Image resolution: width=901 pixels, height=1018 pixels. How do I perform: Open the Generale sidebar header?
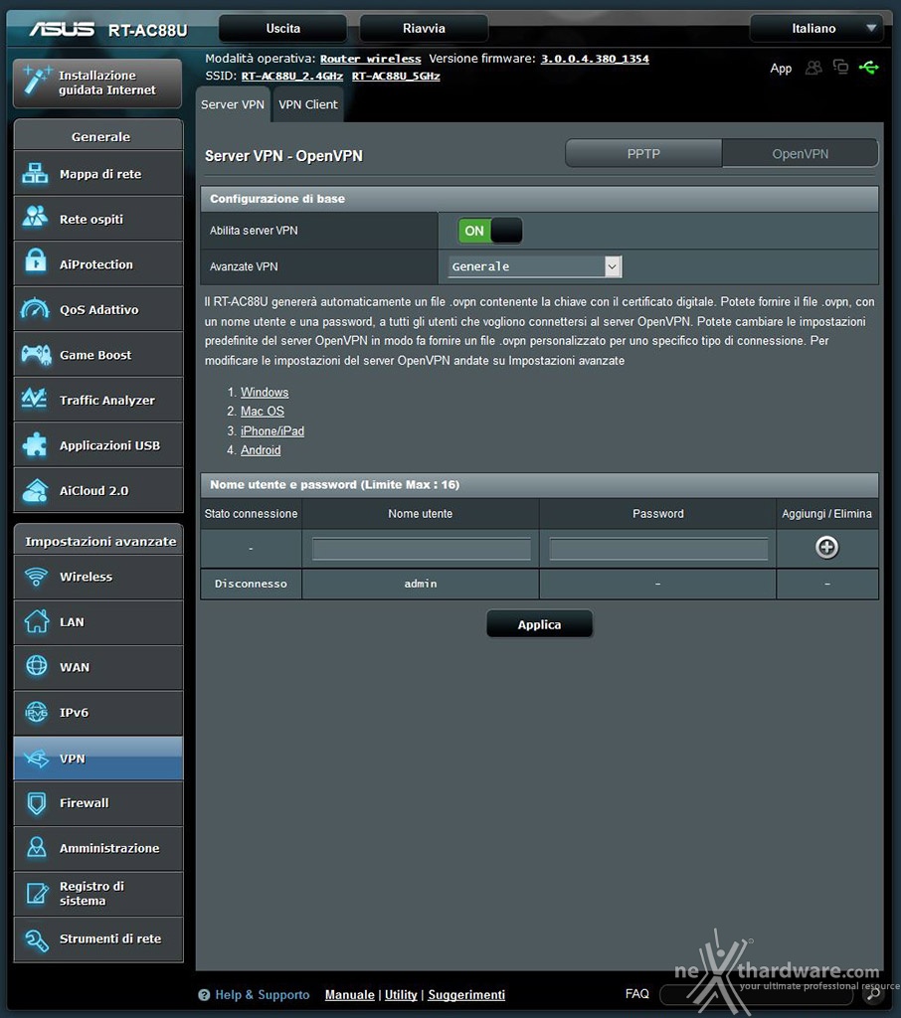click(98, 136)
